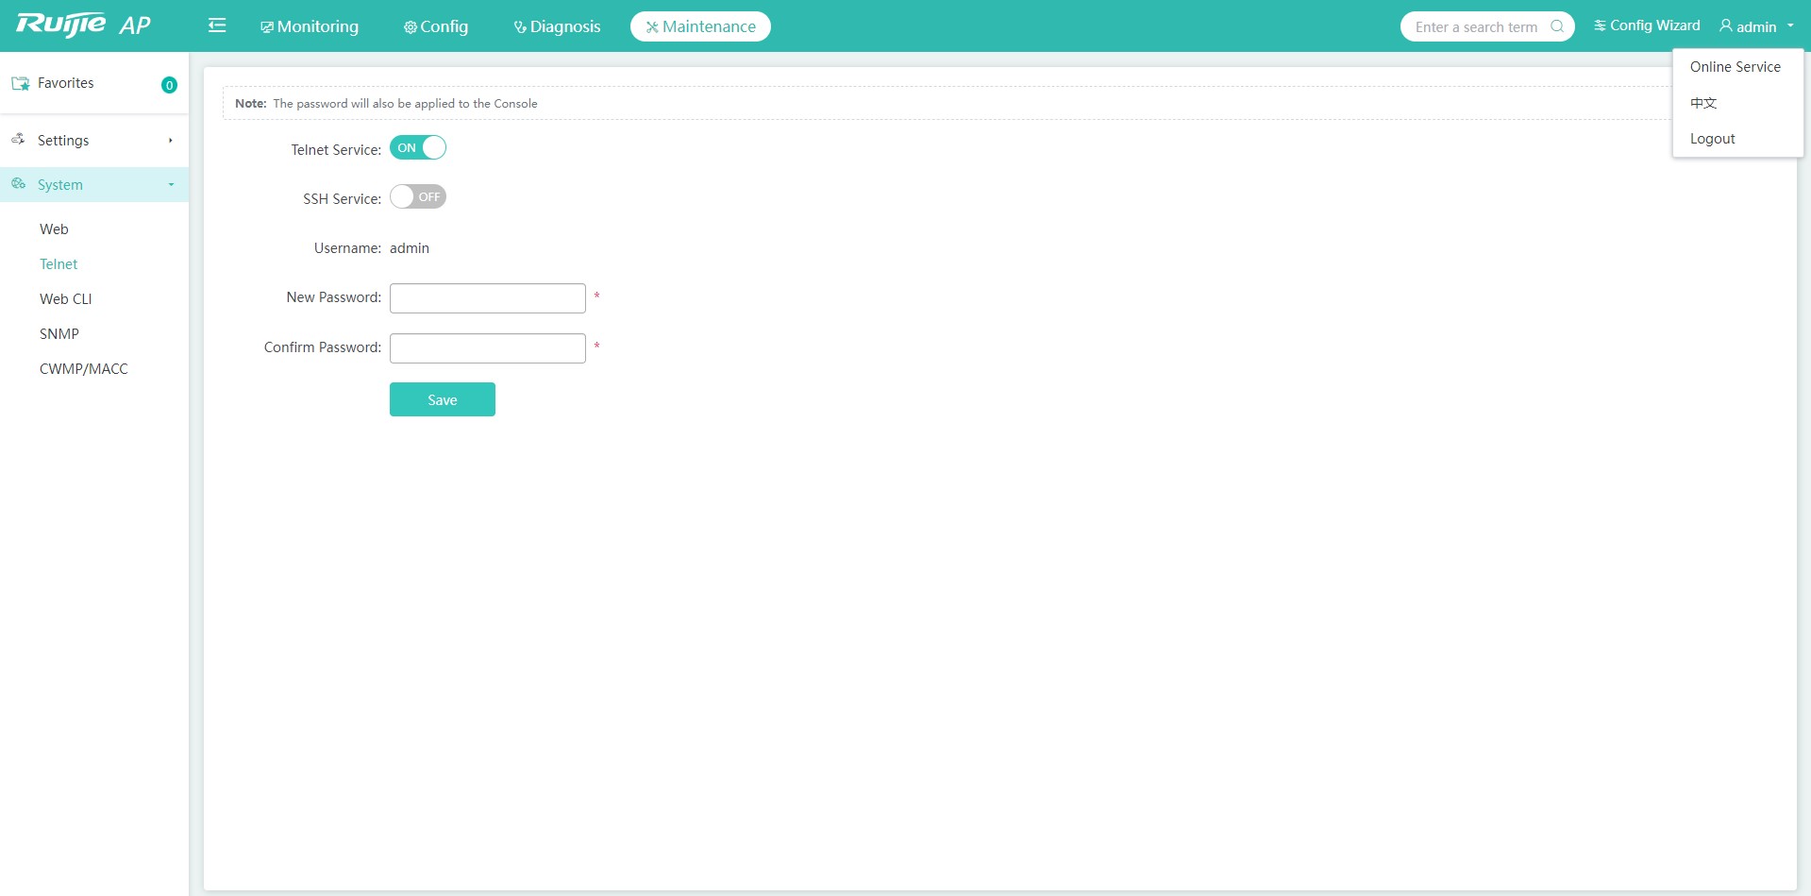This screenshot has height=896, width=1811.
Task: Open the Config tab
Action: [x=436, y=26]
